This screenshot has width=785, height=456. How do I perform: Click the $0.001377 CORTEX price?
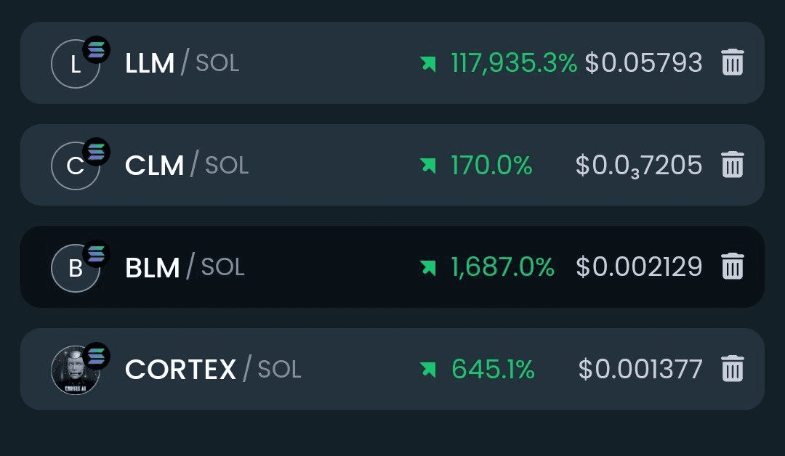tap(640, 369)
